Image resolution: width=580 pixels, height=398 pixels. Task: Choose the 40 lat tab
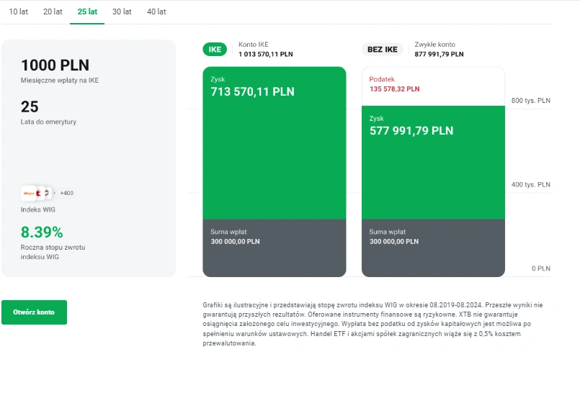click(x=156, y=12)
